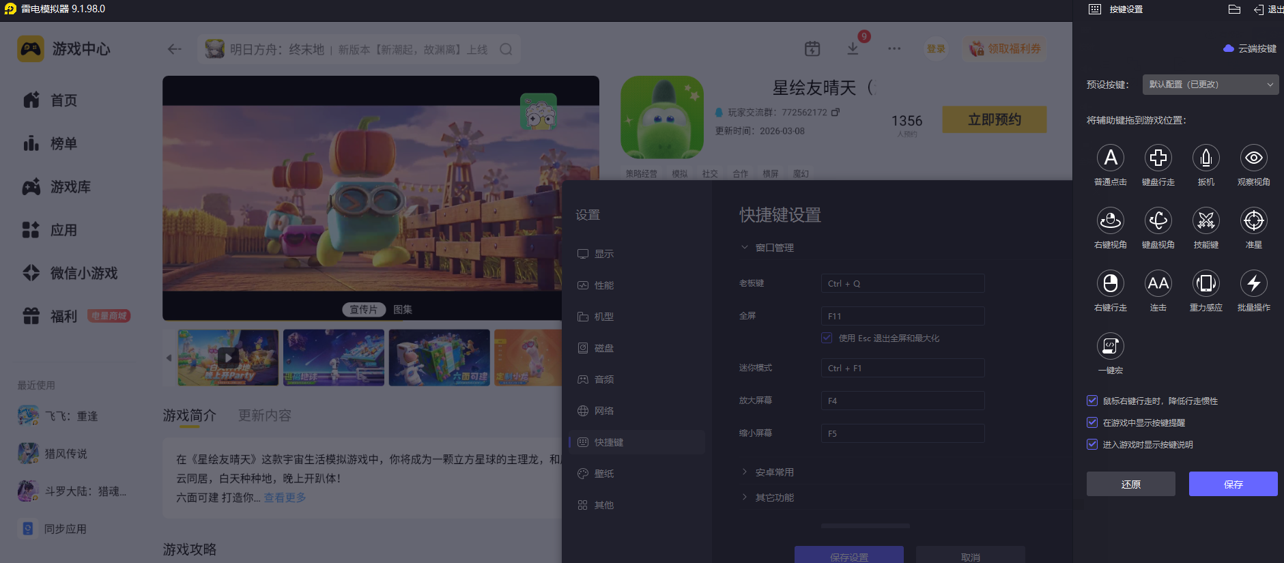The image size is (1284, 563).
Task: Toggle 使用 Esc 退出全屏和最大化 checkbox
Action: click(x=827, y=338)
